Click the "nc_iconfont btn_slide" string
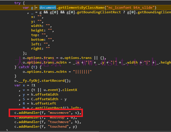The width and height of the screenshot is (171, 132). point(130,8)
